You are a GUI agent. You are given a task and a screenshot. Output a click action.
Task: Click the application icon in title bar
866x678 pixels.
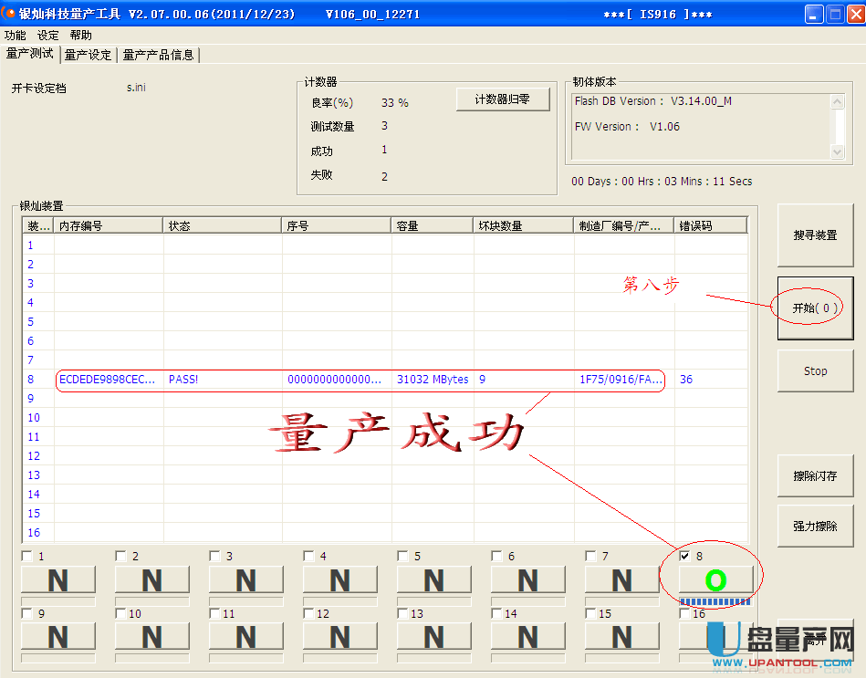coord(10,14)
